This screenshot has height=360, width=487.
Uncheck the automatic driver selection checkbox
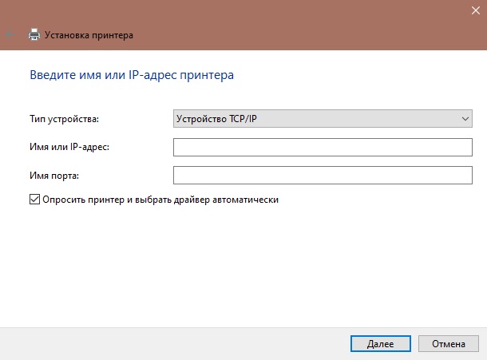click(34, 200)
